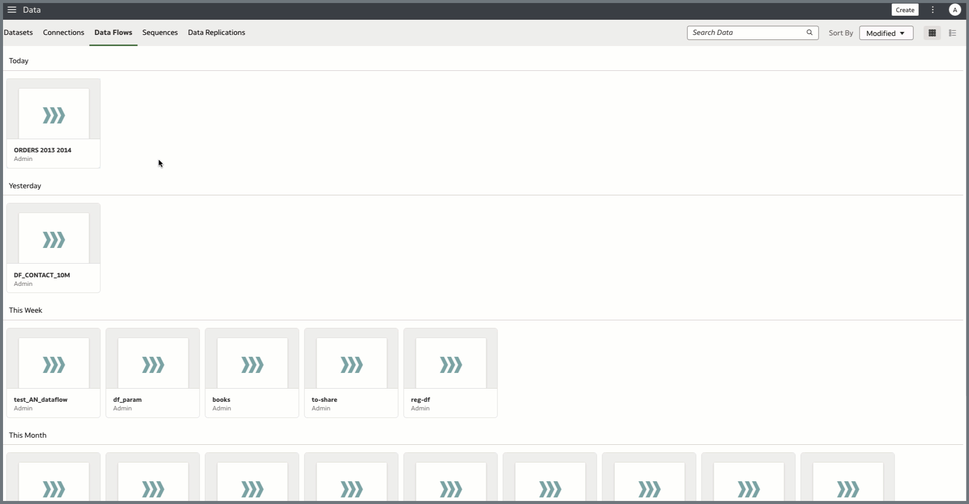Viewport: 969px width, 504px height.
Task: Open the Sequences tab
Action: [160, 32]
